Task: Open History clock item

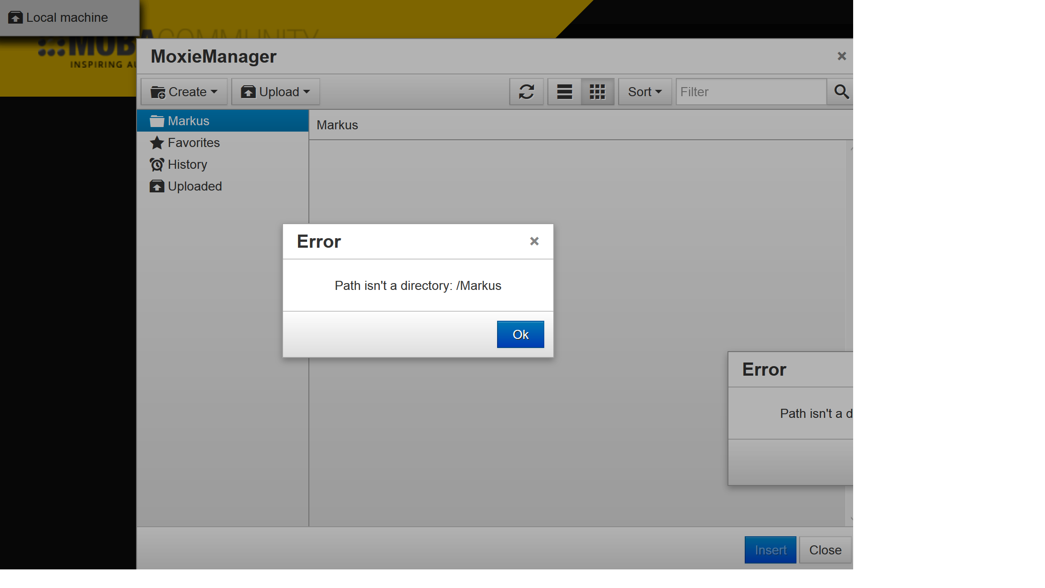Action: 187,164
